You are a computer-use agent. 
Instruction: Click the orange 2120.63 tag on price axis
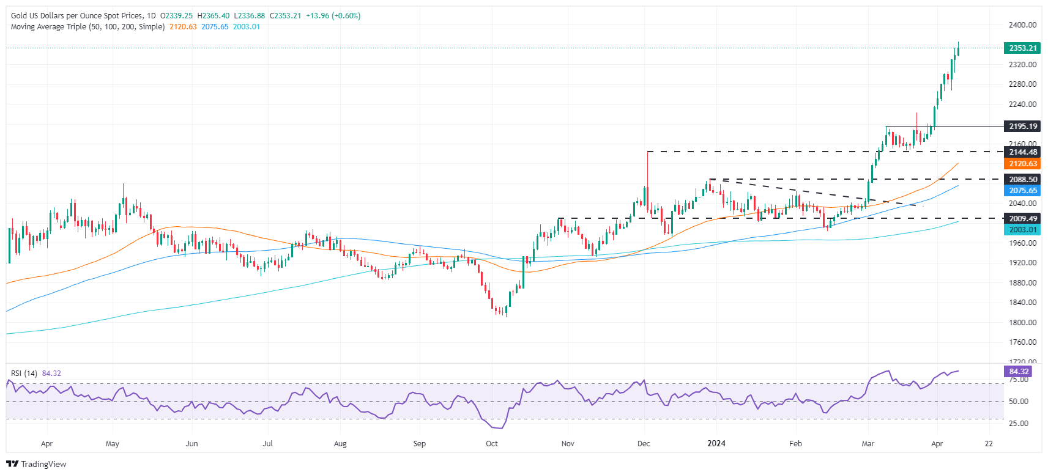click(x=1022, y=164)
